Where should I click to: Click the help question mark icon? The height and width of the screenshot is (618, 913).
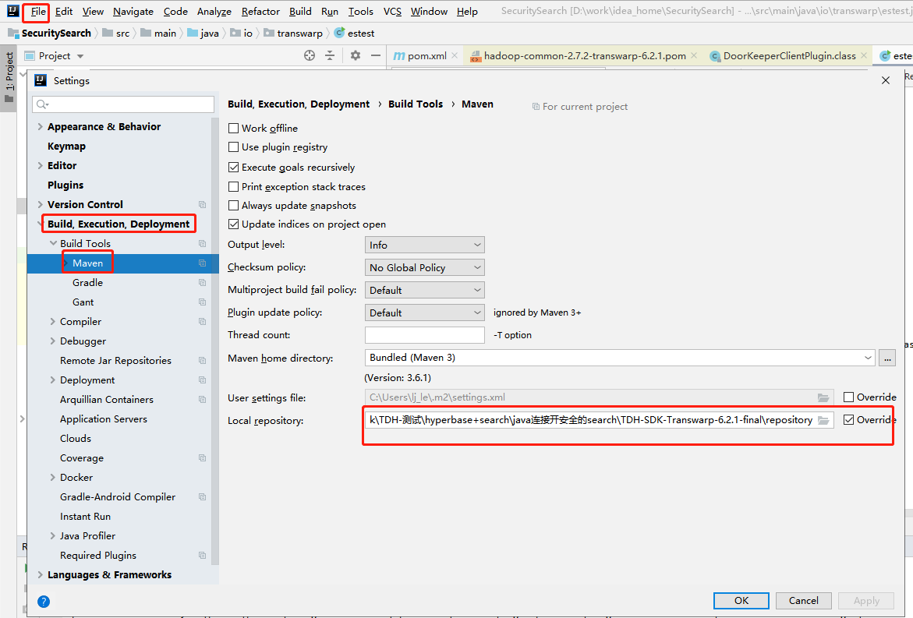(x=44, y=601)
